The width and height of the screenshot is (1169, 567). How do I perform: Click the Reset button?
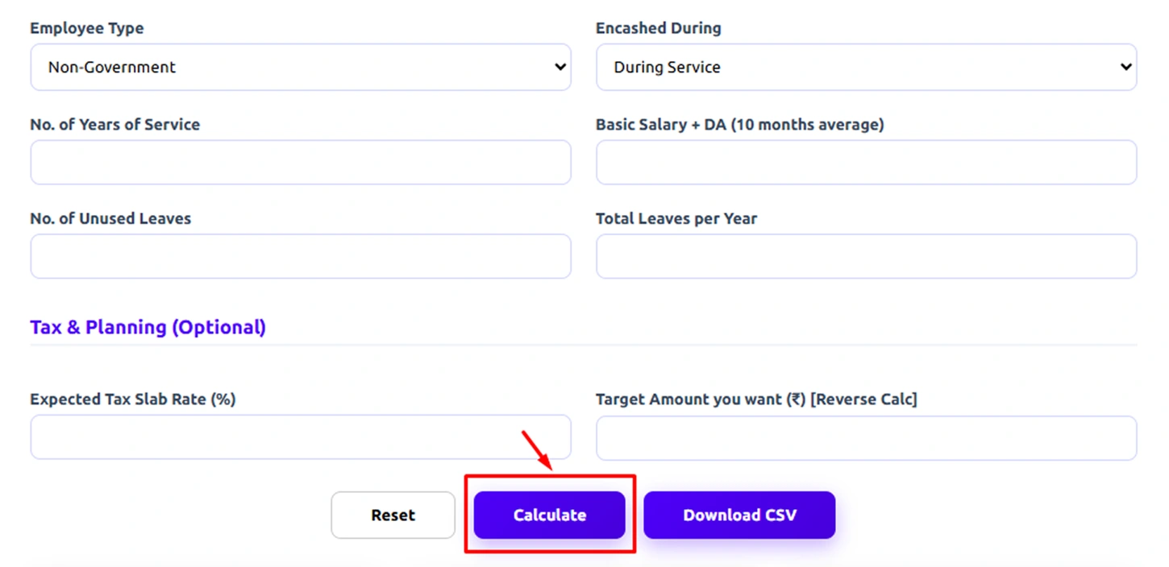point(393,515)
